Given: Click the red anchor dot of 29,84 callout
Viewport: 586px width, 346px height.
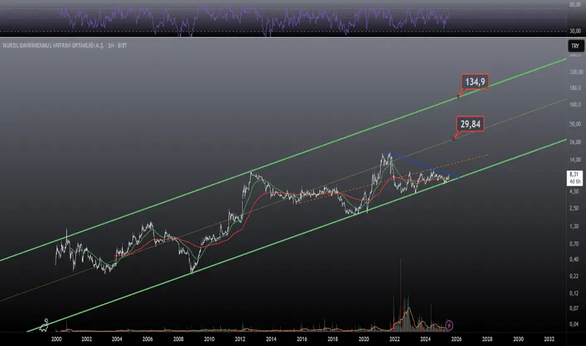Looking at the screenshot, I should pos(453,139).
